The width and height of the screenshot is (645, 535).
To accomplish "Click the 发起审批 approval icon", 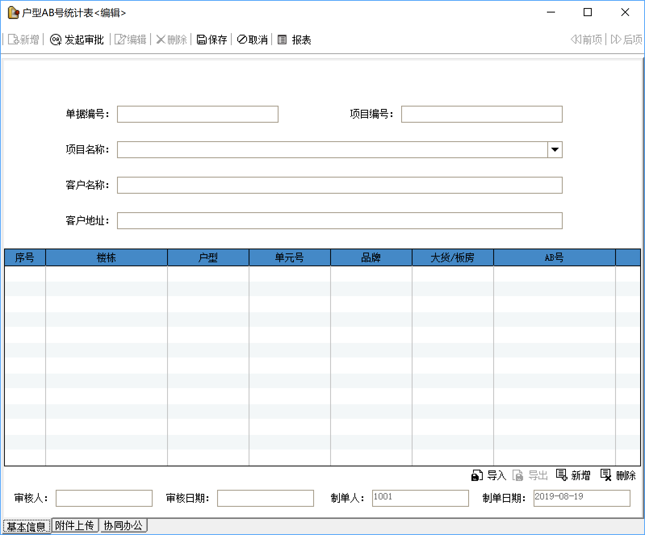I will 55,40.
